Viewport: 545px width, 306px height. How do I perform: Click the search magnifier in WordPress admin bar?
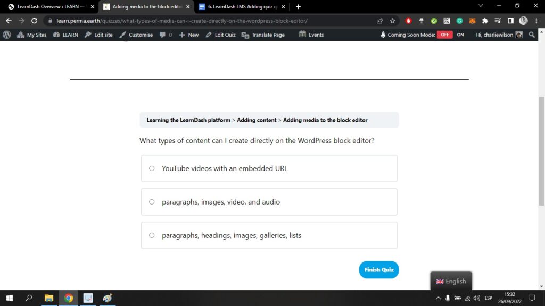(x=532, y=35)
